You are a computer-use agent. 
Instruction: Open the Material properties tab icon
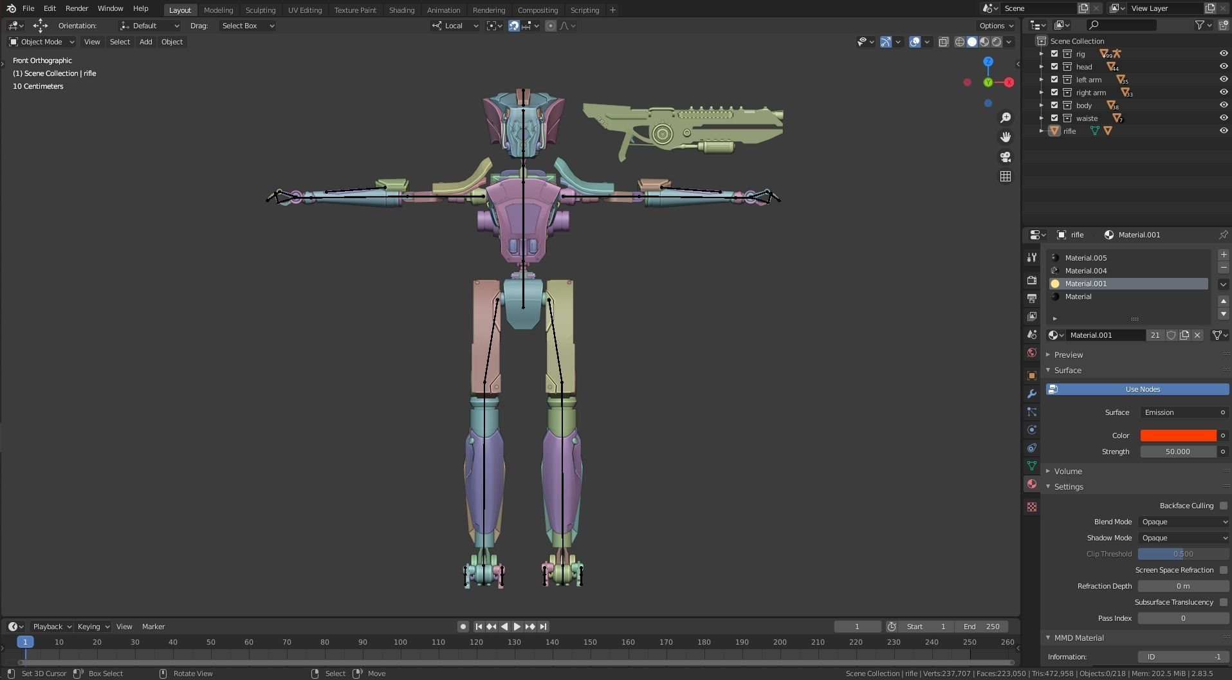tap(1032, 484)
